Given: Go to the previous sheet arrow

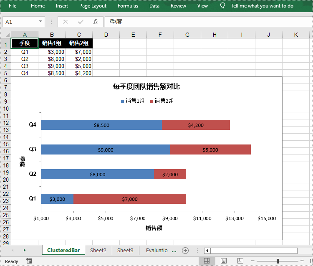Looking at the screenshot, I should (x=13, y=250).
